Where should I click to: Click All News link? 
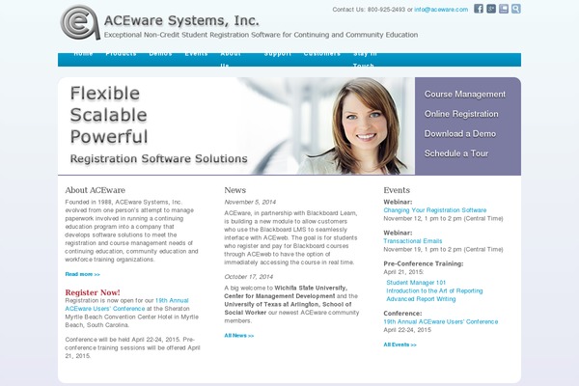click(x=239, y=336)
